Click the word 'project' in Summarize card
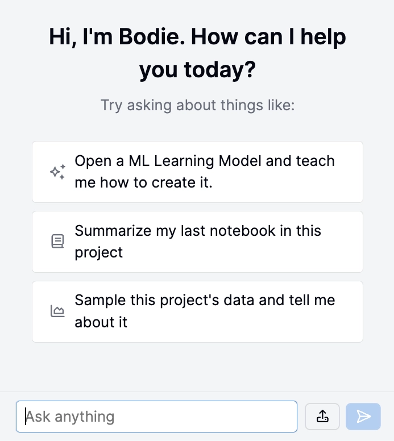This screenshot has height=441, width=394. [x=99, y=253]
